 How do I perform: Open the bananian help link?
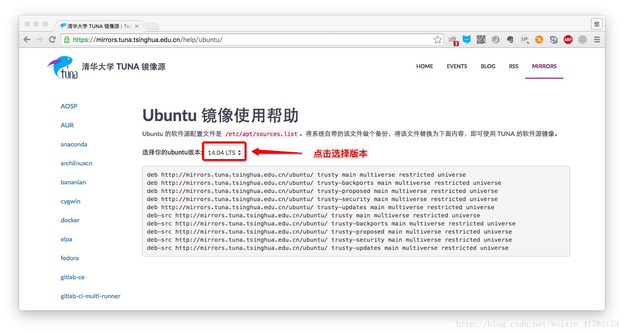tap(73, 182)
